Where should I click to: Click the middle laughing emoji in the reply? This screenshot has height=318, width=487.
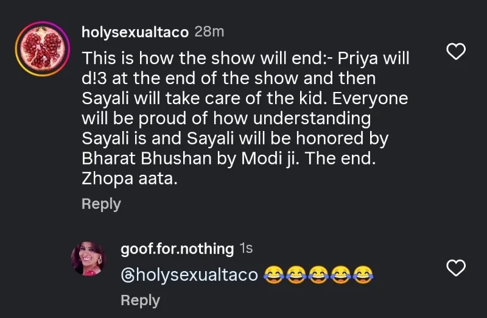click(x=318, y=275)
